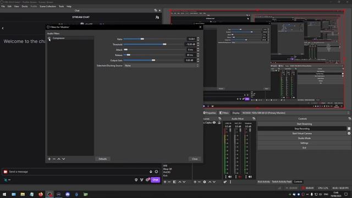Undock the Audio Mixer panel
Viewport: 352px width, 198px height.
point(254,119)
